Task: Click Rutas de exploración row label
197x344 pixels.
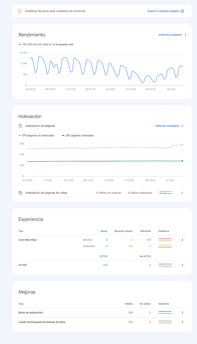Action: pyautogui.click(x=30, y=312)
